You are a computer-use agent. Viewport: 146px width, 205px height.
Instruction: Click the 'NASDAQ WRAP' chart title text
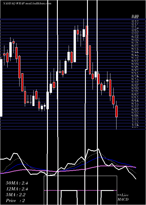[14, 4]
